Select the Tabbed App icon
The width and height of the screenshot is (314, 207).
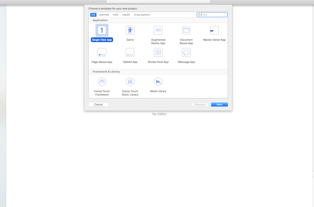pos(130,53)
